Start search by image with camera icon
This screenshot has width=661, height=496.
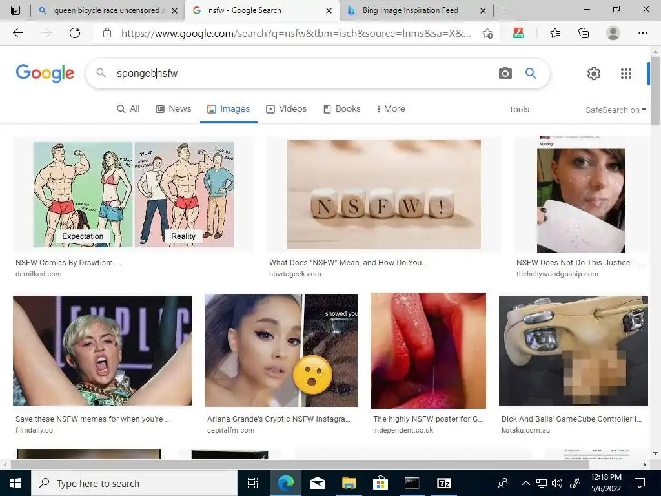(505, 73)
